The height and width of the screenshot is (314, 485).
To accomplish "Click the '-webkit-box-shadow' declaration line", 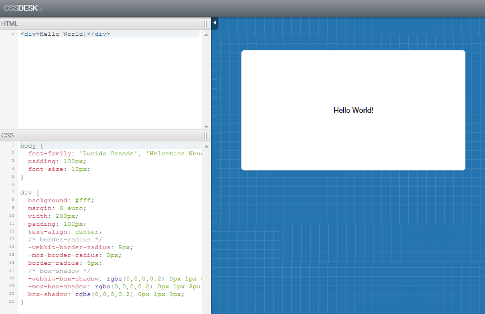I will (115, 279).
